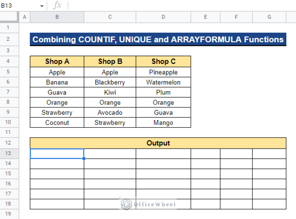This screenshot has height=219, width=296.
Task: Select the Watermelon cell
Action: point(163,82)
